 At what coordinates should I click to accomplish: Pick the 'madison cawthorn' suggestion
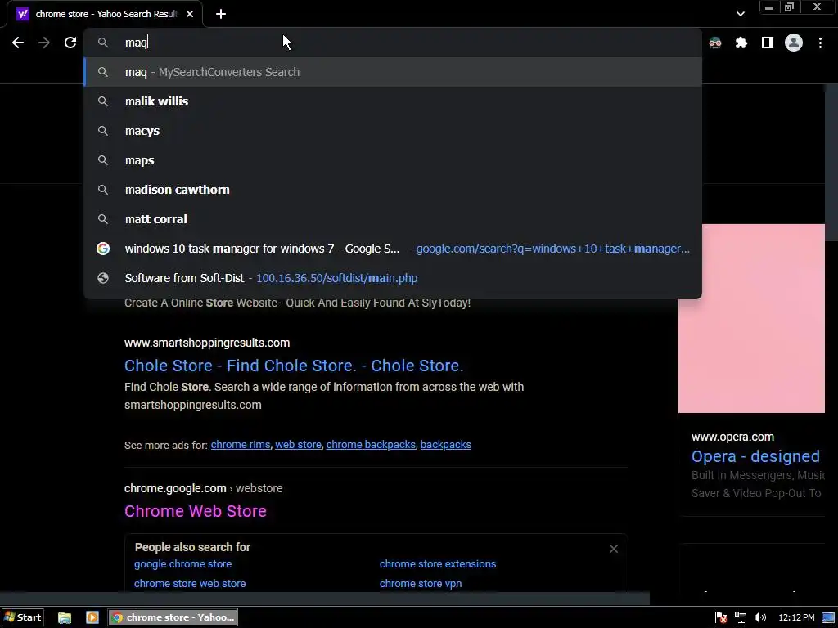tap(393, 190)
